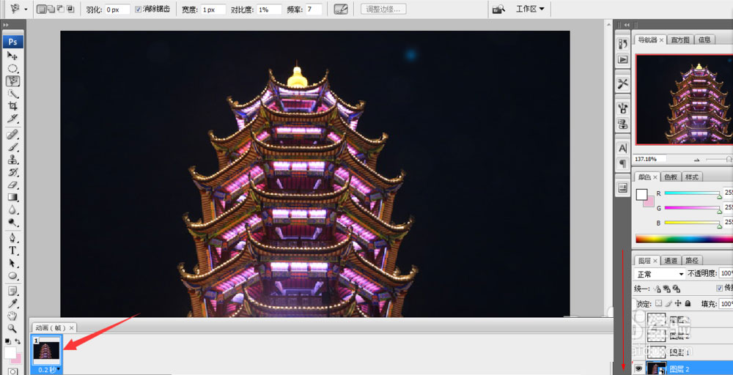733x375 pixels.
Task: Toggle the 传播 propagate frame checkbox
Action: (720, 288)
